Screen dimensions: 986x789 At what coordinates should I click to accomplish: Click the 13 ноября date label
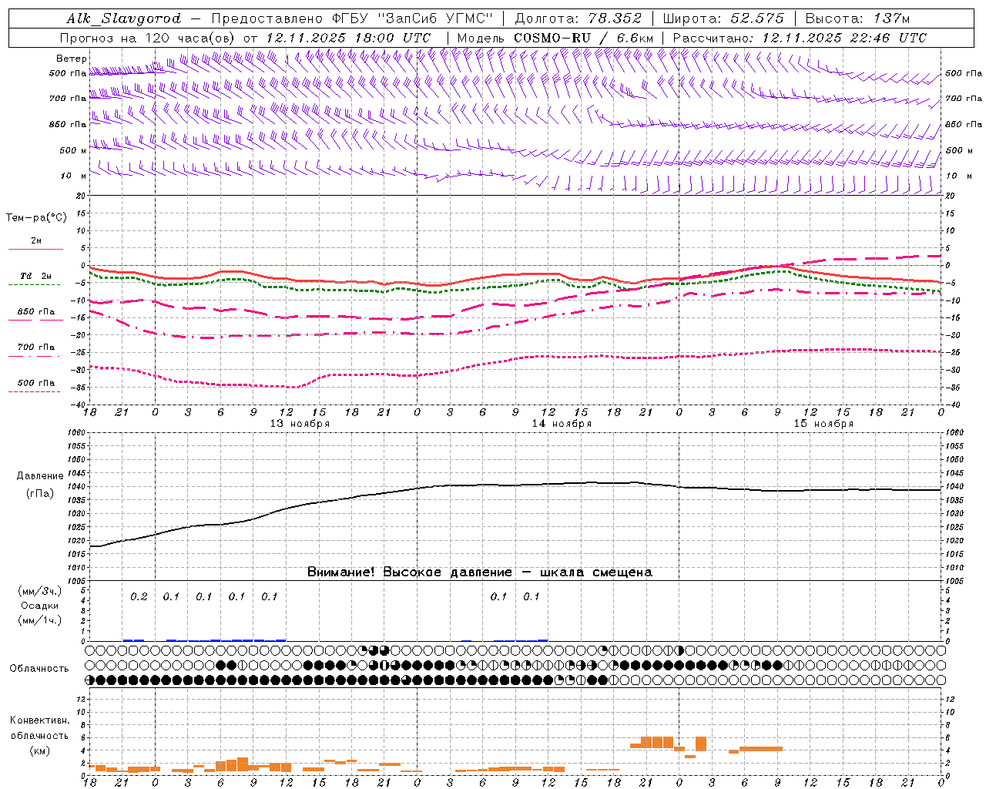point(300,424)
